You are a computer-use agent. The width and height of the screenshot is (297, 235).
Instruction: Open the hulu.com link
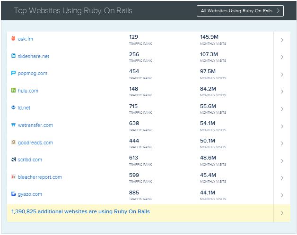pyautogui.click(x=28, y=91)
